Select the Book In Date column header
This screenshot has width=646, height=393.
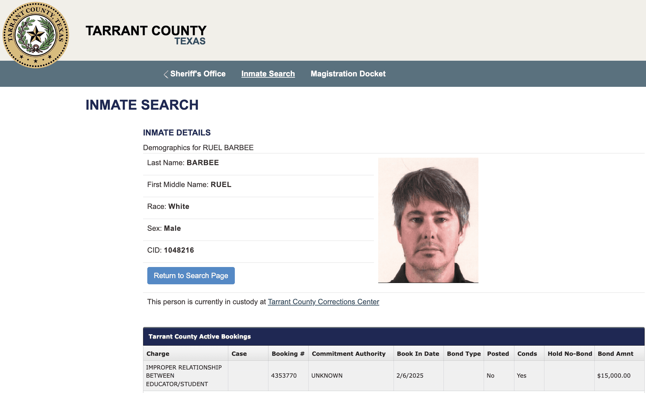(418, 354)
